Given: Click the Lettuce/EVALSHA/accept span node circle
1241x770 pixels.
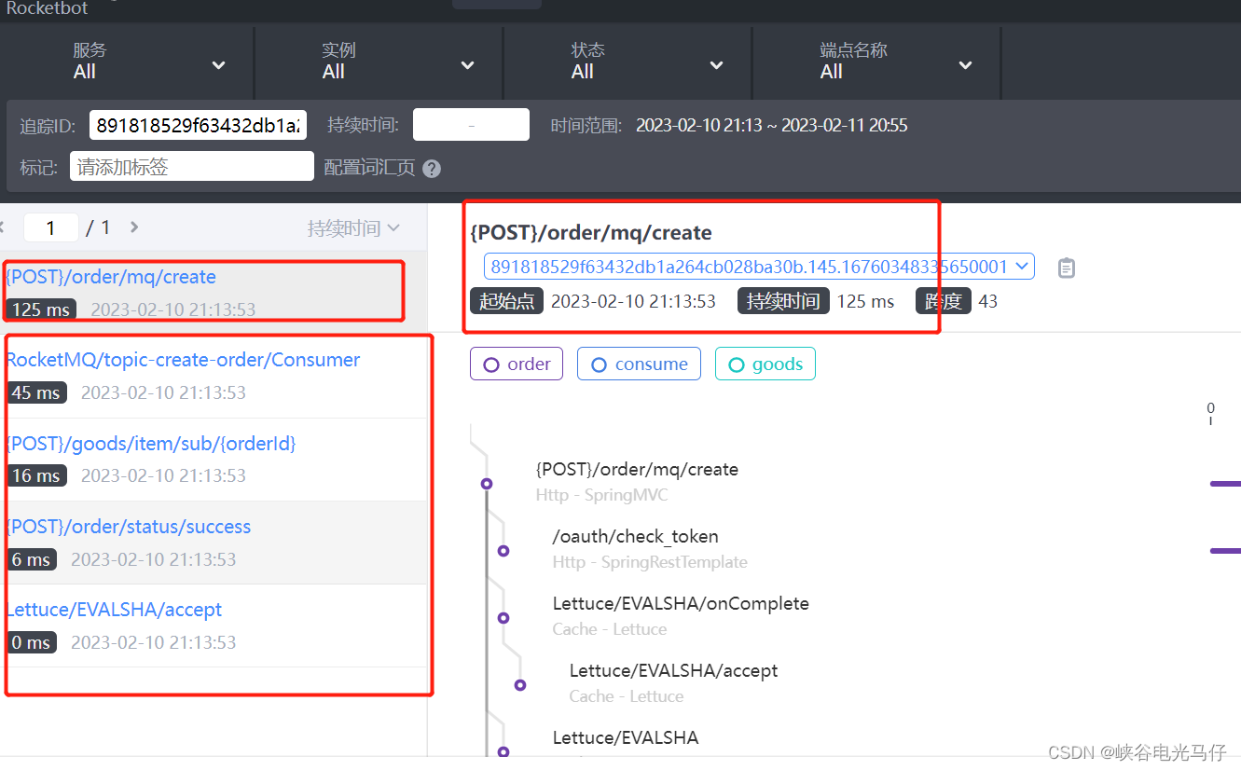Looking at the screenshot, I should (x=520, y=685).
